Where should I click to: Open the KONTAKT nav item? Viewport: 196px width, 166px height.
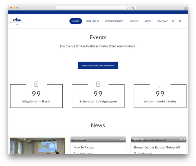[x=162, y=21]
